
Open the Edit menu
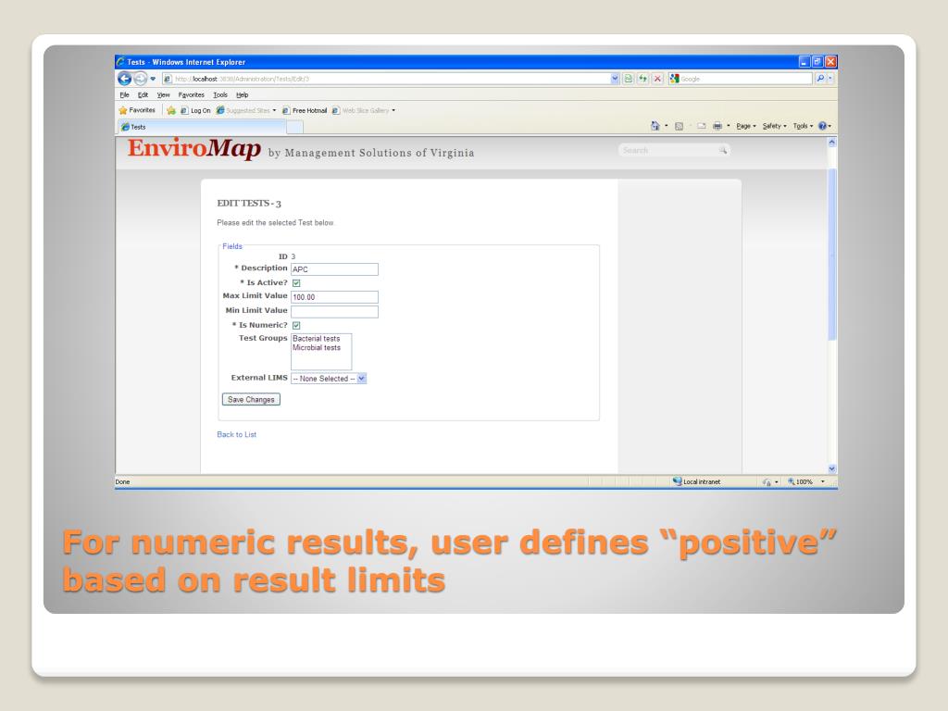click(x=143, y=95)
